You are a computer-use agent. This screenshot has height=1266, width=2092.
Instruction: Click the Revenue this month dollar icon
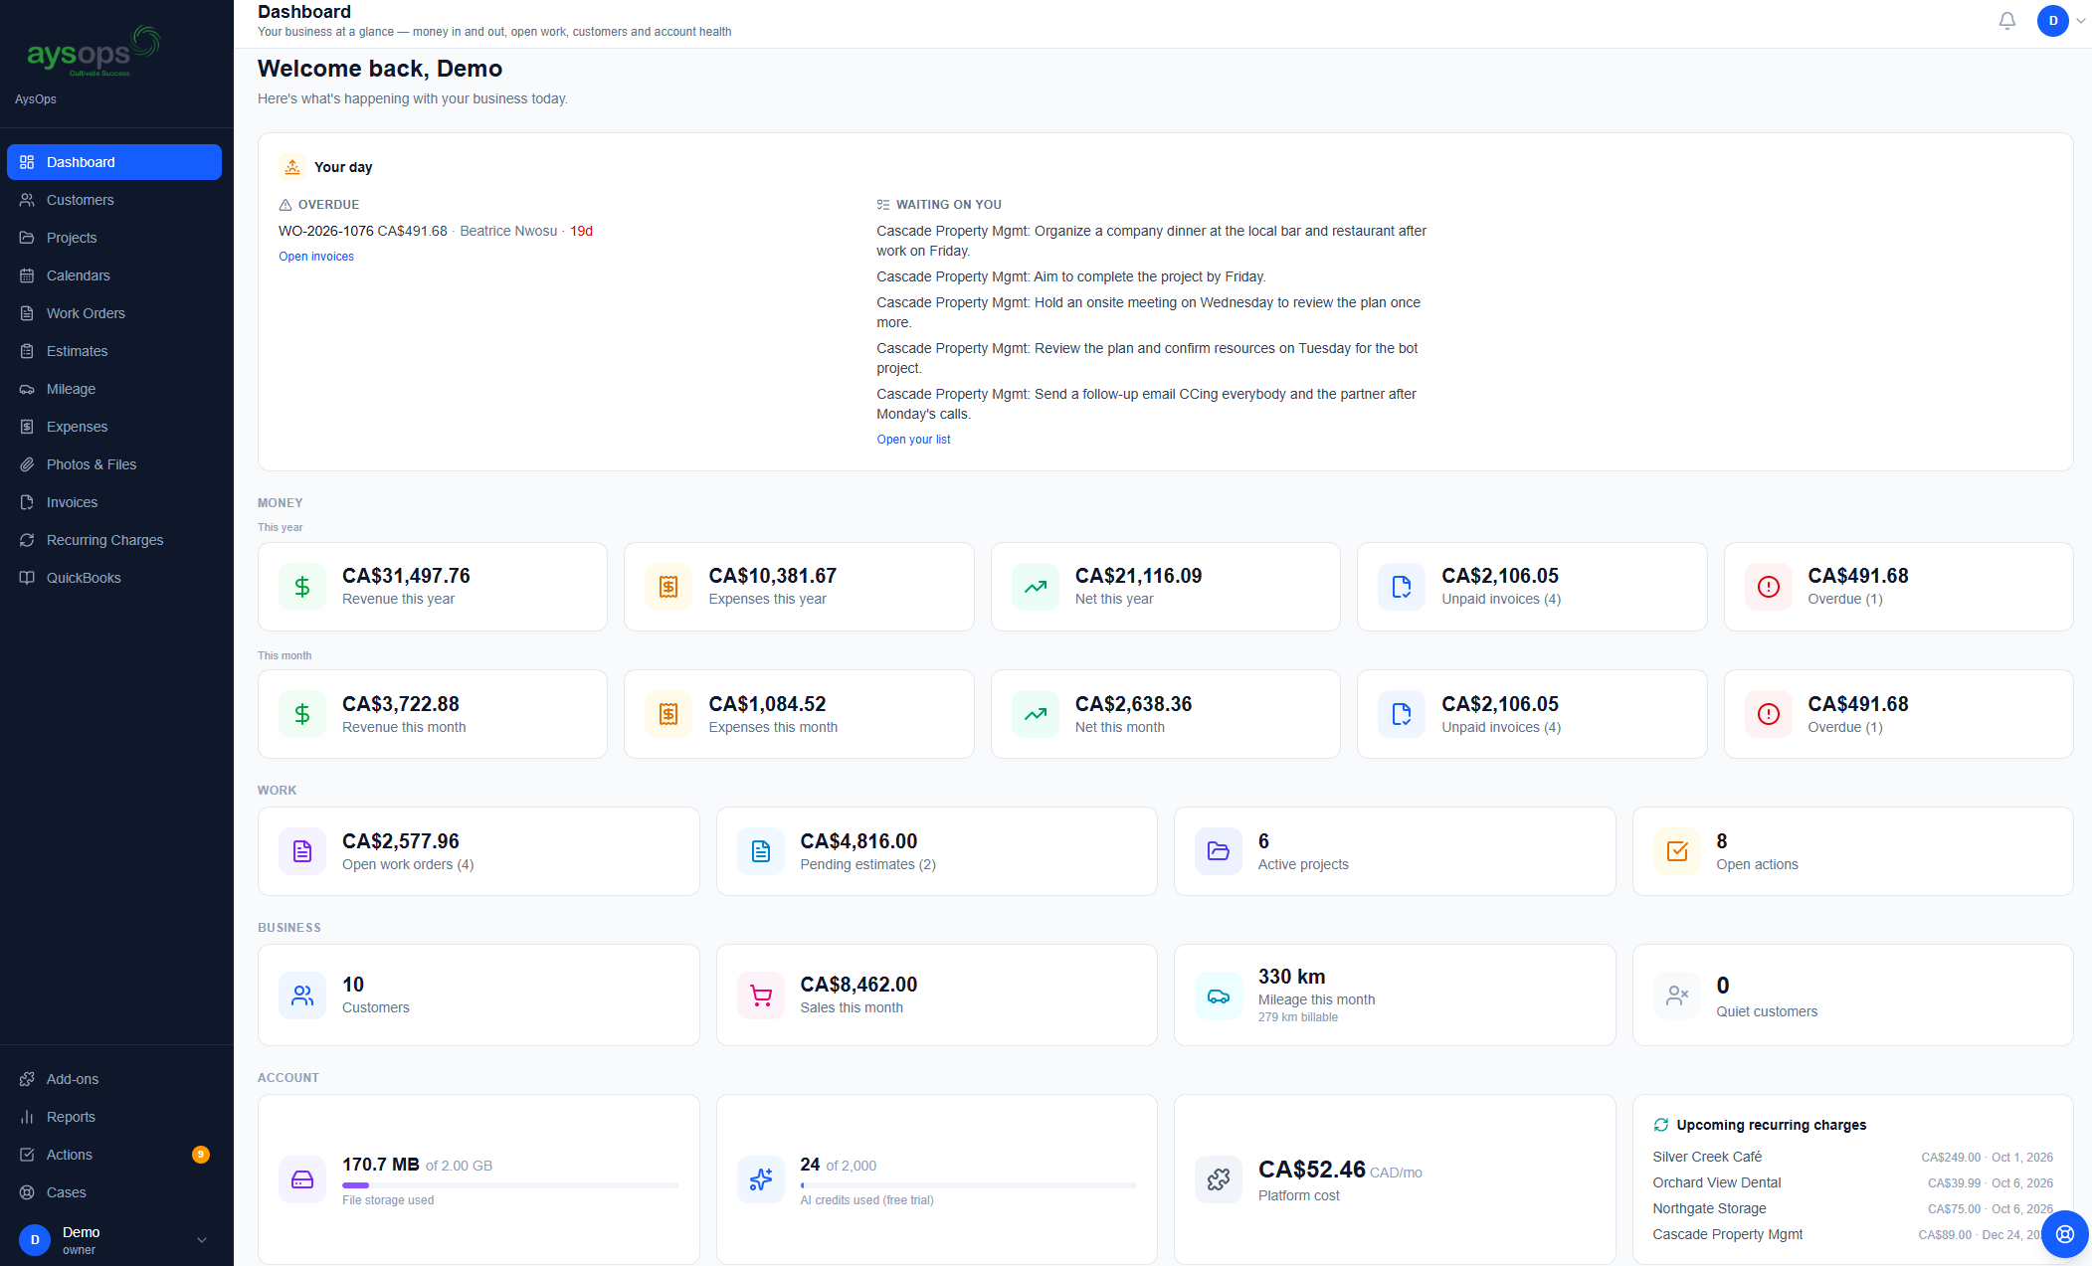click(302, 714)
